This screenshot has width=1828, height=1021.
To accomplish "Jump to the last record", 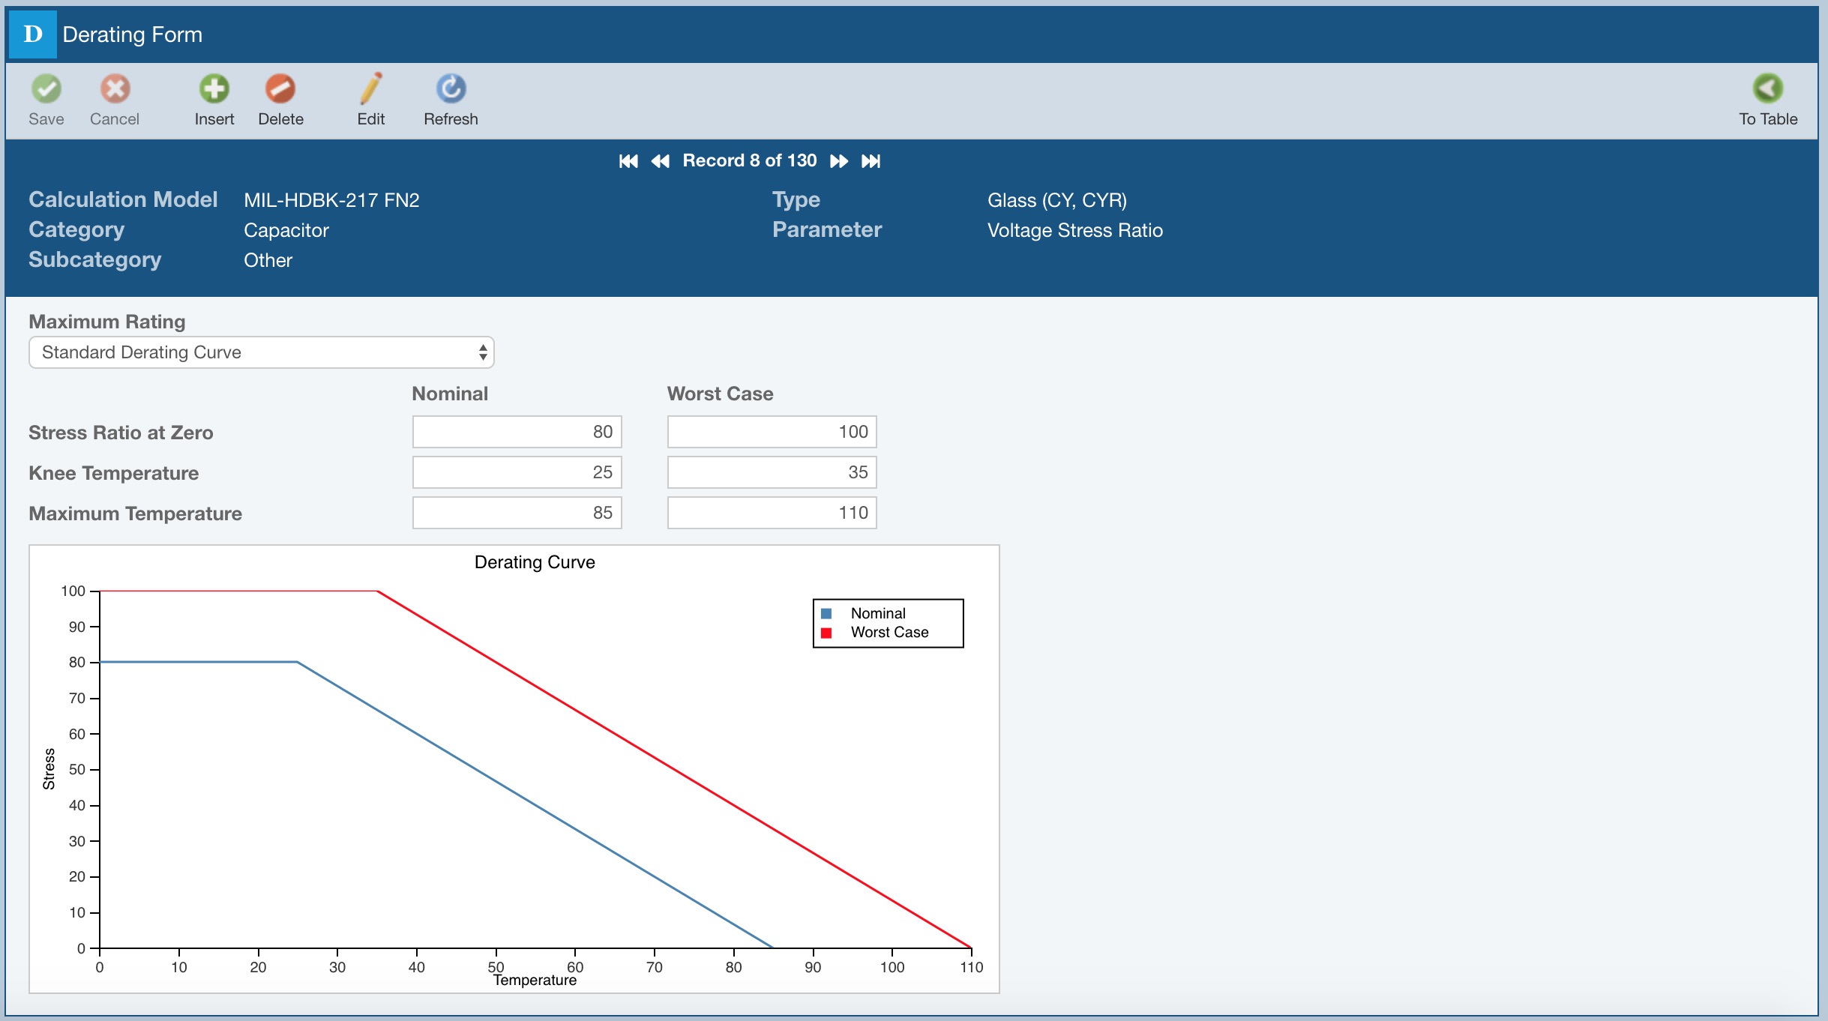I will coord(871,161).
